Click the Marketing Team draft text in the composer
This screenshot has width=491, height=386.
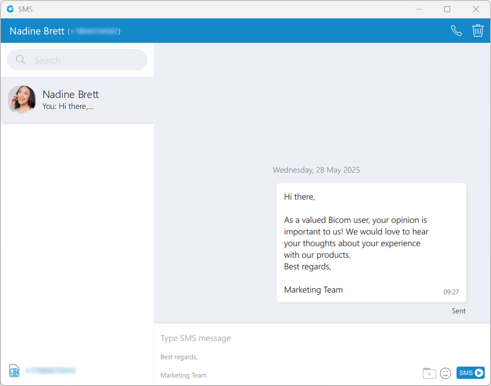184,375
